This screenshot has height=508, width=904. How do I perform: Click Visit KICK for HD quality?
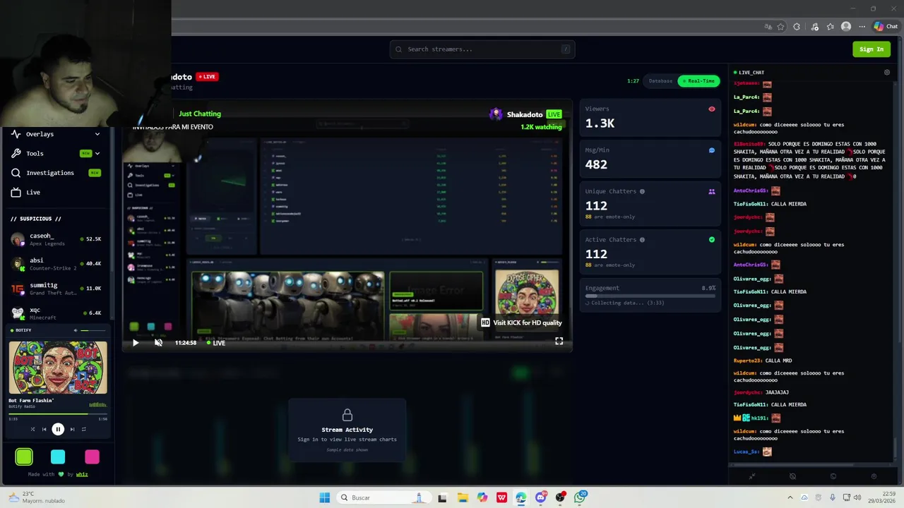click(x=522, y=322)
